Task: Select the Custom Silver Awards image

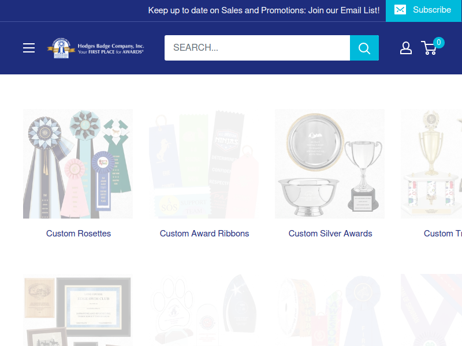Action: [x=330, y=164]
